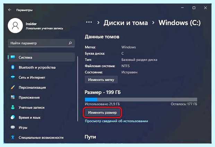
Task: Click the search magnifier icon
Action: 70,43
